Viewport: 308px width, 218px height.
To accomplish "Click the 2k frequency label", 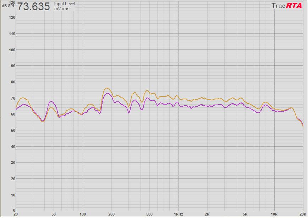I will point(207,214).
